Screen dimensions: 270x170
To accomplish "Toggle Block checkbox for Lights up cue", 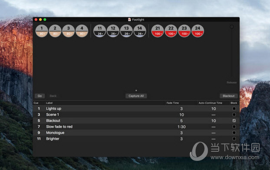I will coord(234,108).
